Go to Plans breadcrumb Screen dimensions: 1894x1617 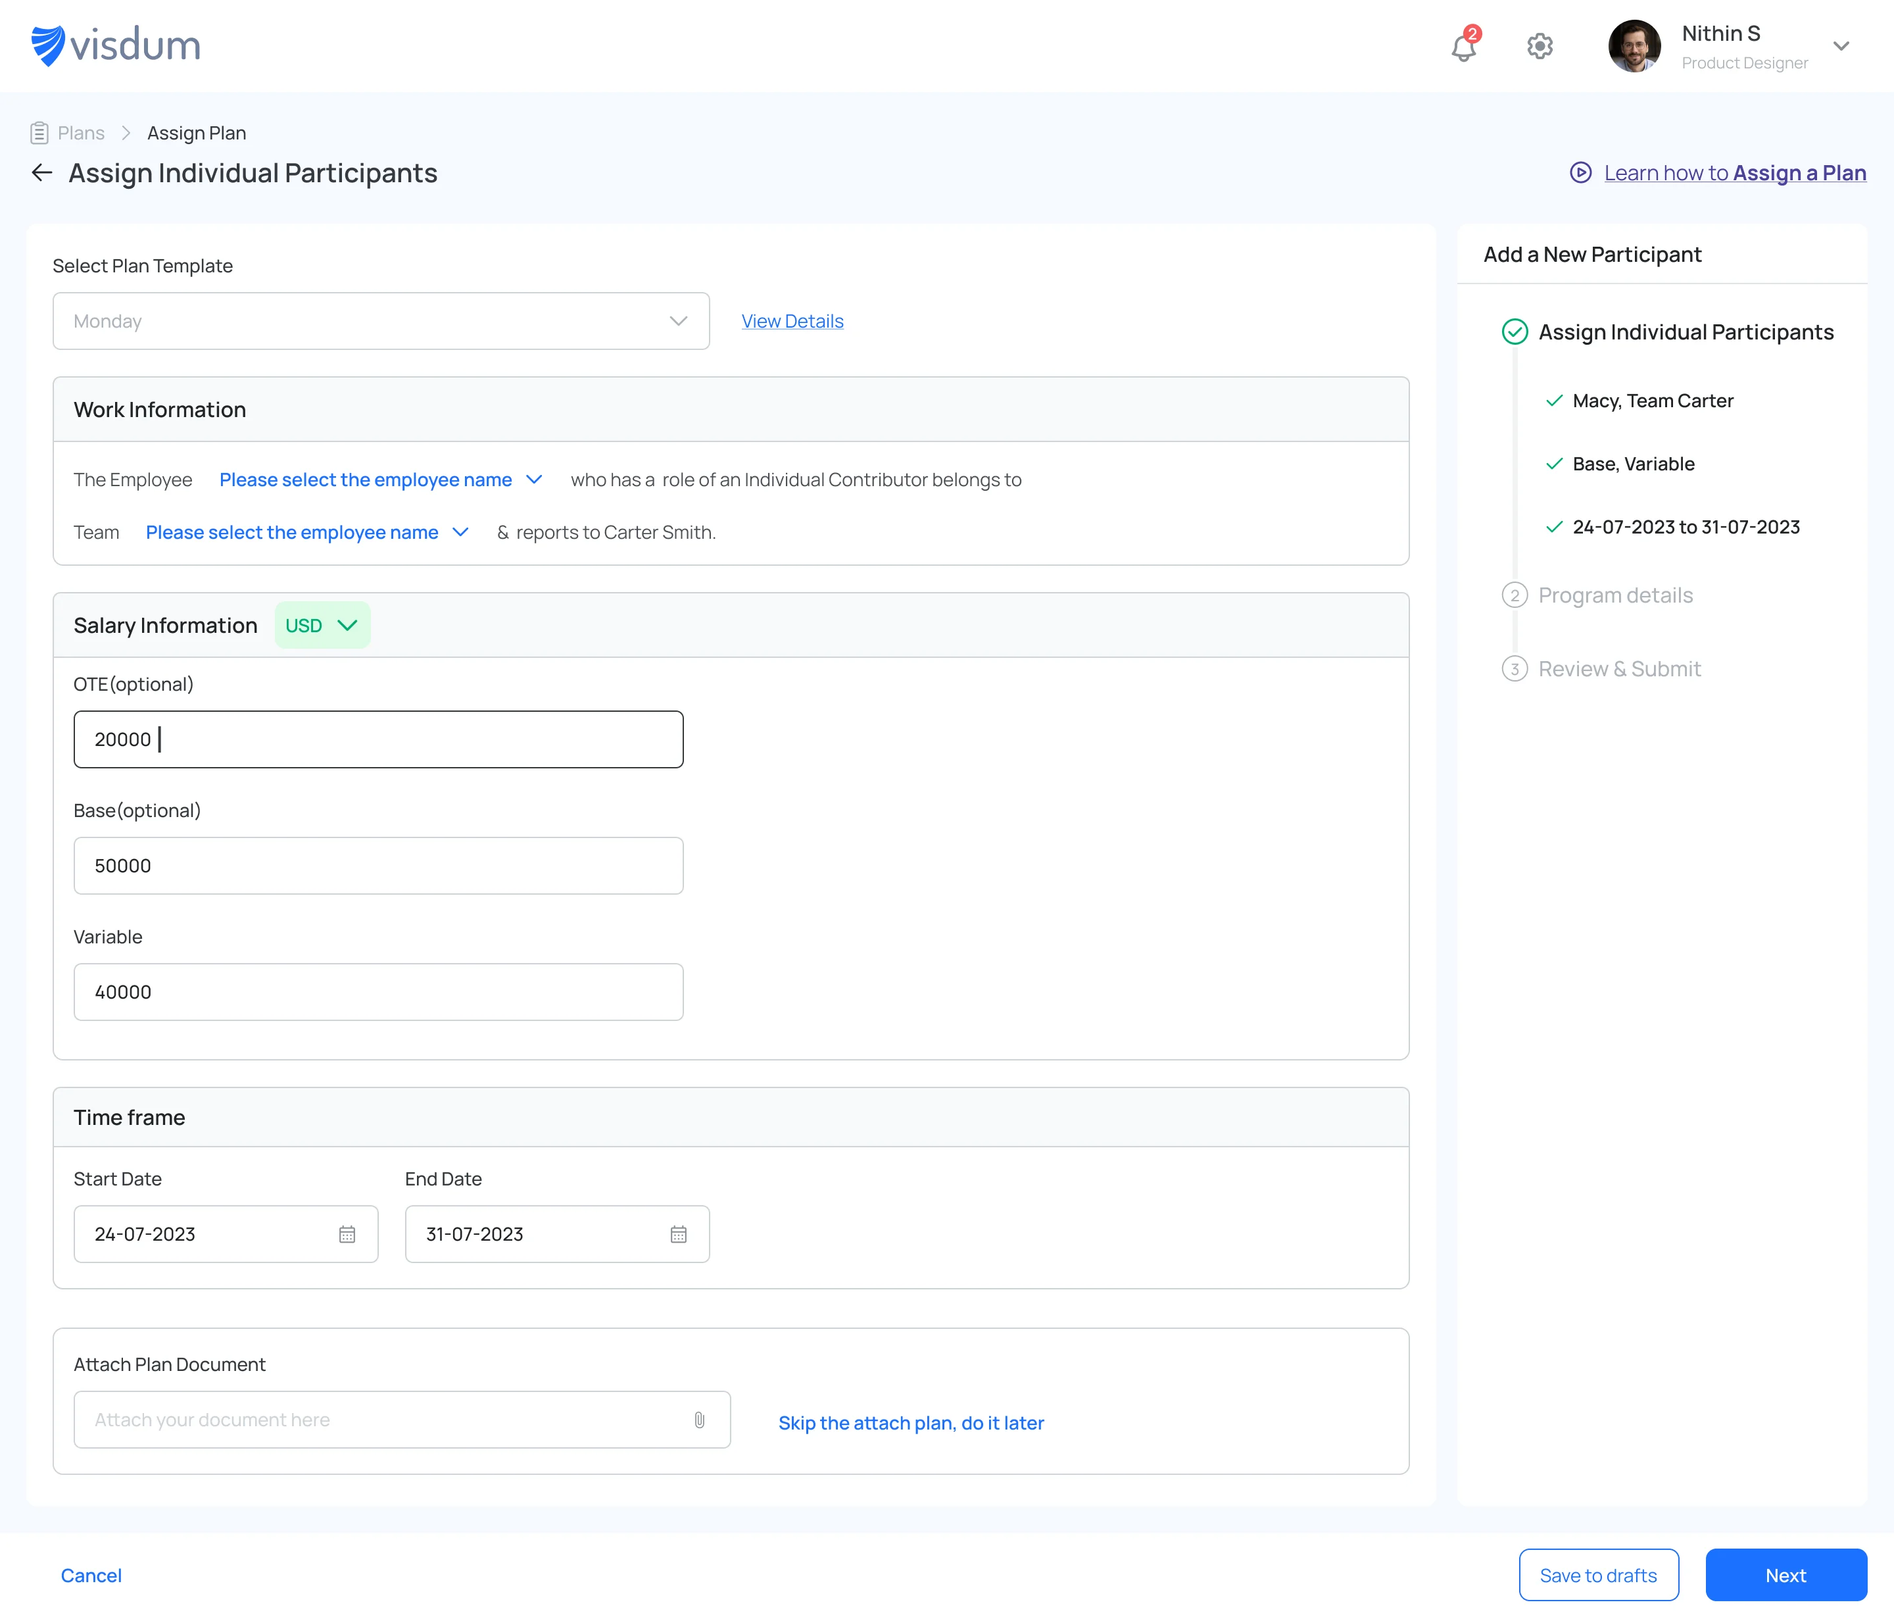[x=80, y=134]
